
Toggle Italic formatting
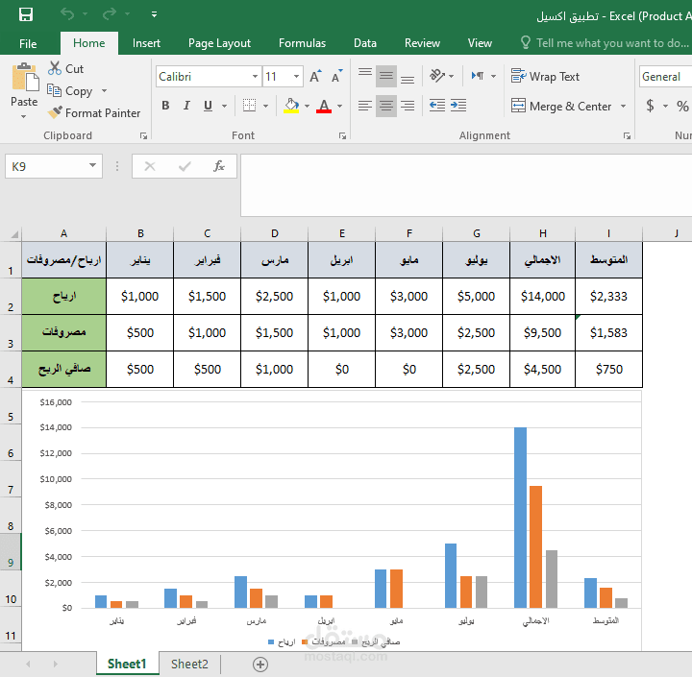(186, 106)
